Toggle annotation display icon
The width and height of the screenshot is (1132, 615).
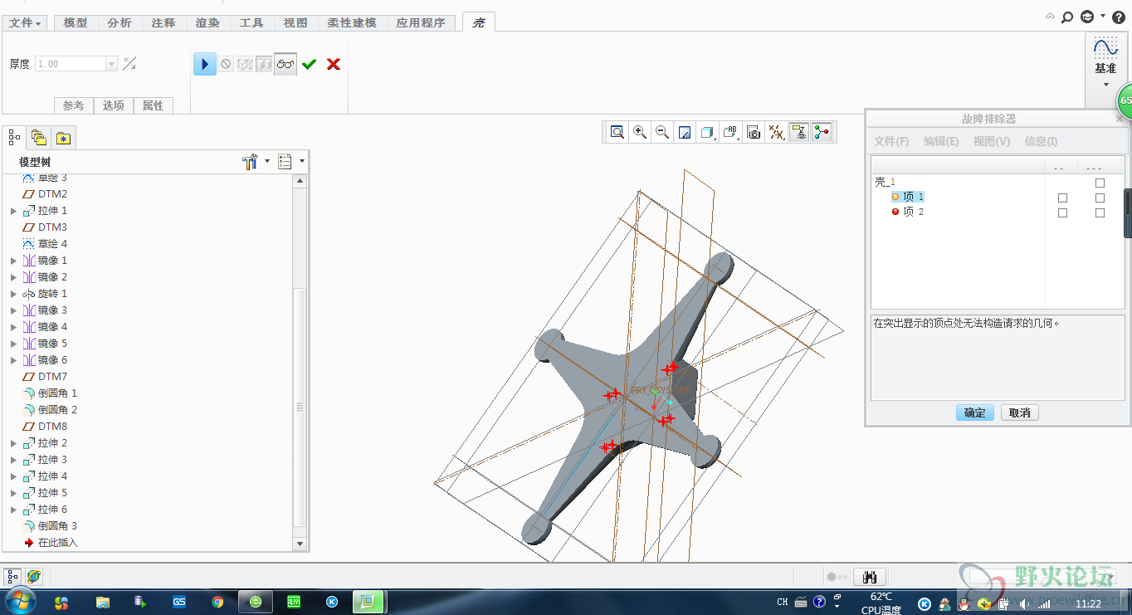point(799,132)
